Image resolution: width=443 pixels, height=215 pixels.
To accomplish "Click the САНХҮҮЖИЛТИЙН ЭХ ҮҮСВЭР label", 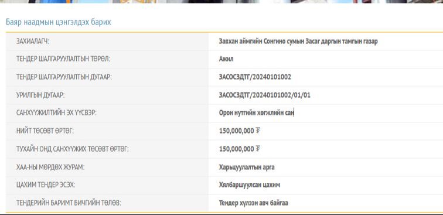I will pyautogui.click(x=56, y=113).
